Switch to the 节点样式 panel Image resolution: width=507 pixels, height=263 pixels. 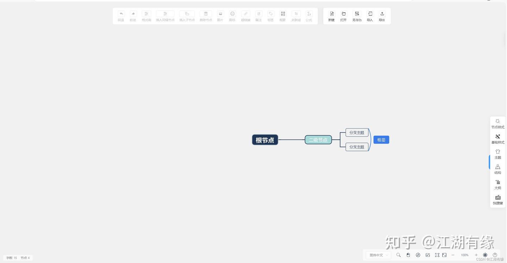pos(497,124)
